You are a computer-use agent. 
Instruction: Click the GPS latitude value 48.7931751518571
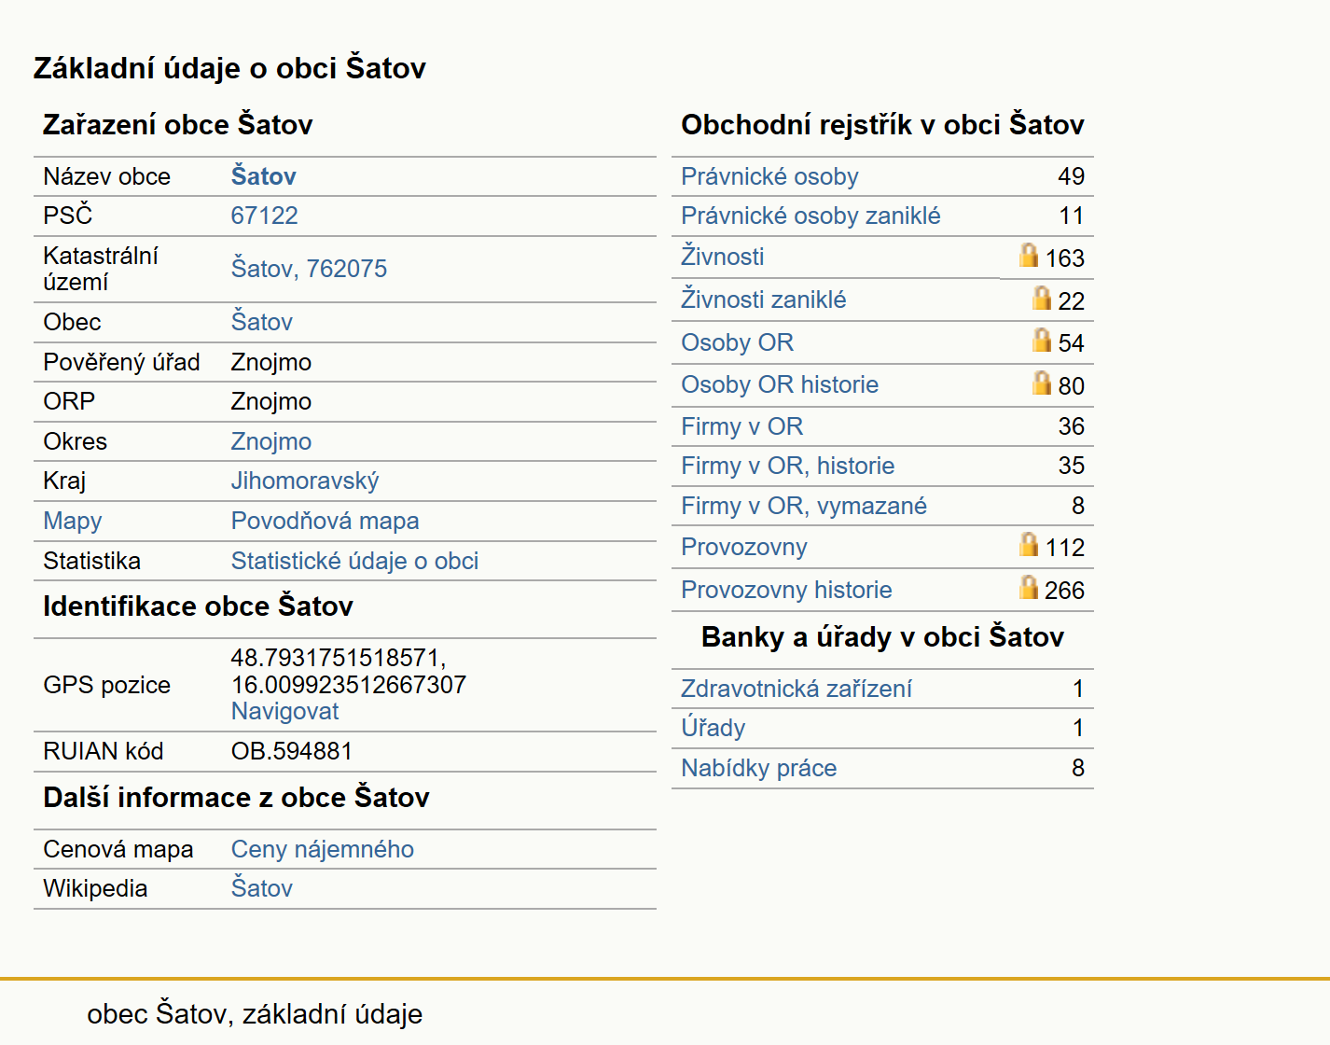339,658
